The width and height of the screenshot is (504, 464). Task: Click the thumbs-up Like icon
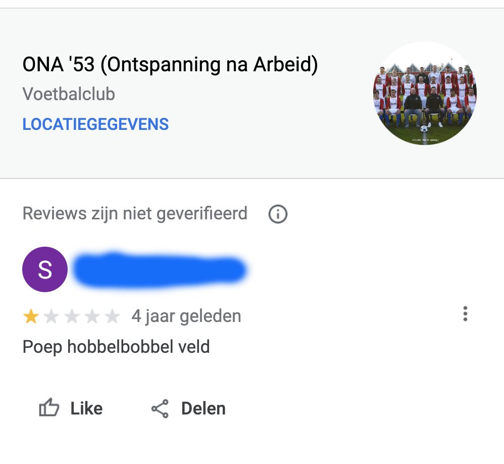pos(49,408)
